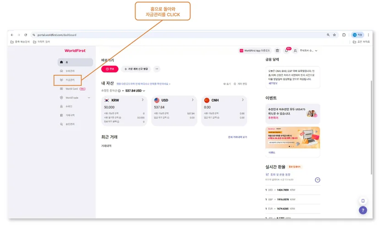
Task: Click the 1 GBP = 1916.0578 KRW row
Action: click(x=292, y=200)
